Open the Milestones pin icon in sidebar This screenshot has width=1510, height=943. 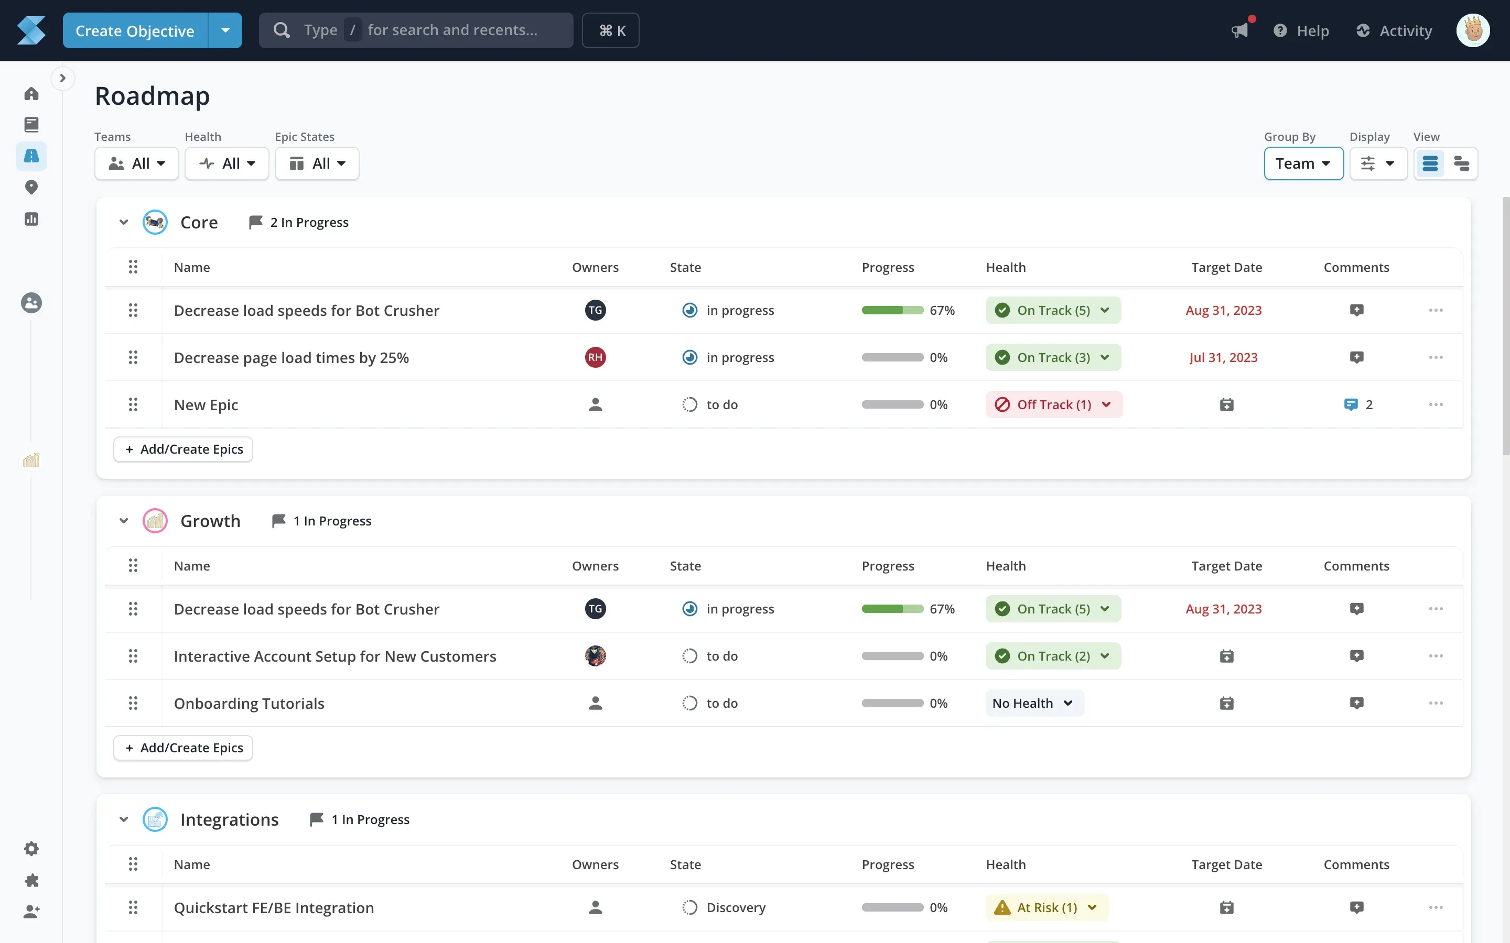(31, 187)
